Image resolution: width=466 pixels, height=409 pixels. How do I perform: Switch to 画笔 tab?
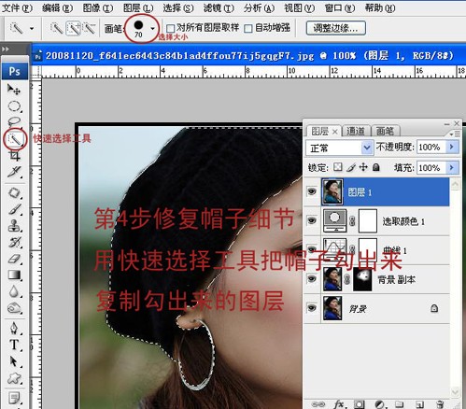tap(386, 132)
